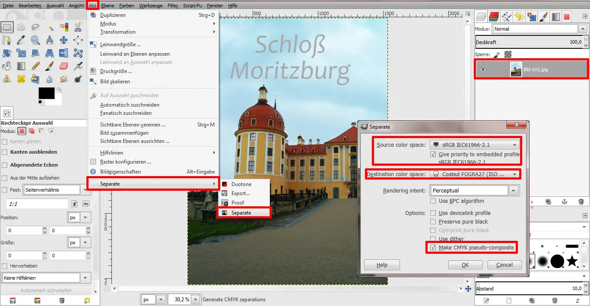Enable Preserve pure black option
This screenshot has width=590, height=306.
point(433,222)
